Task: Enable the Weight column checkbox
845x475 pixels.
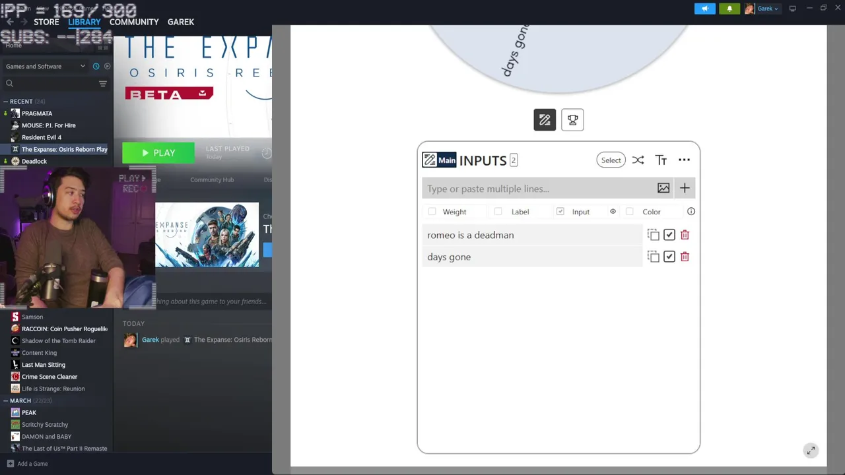Action: pos(432,212)
